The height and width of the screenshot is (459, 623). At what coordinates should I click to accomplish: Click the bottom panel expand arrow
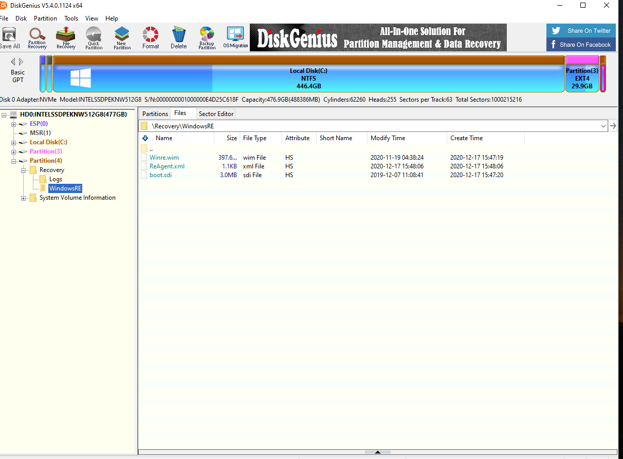point(378,452)
